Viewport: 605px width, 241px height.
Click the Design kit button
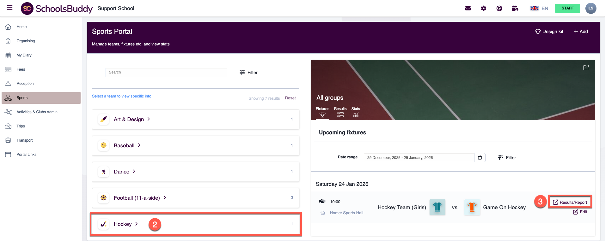[549, 32]
